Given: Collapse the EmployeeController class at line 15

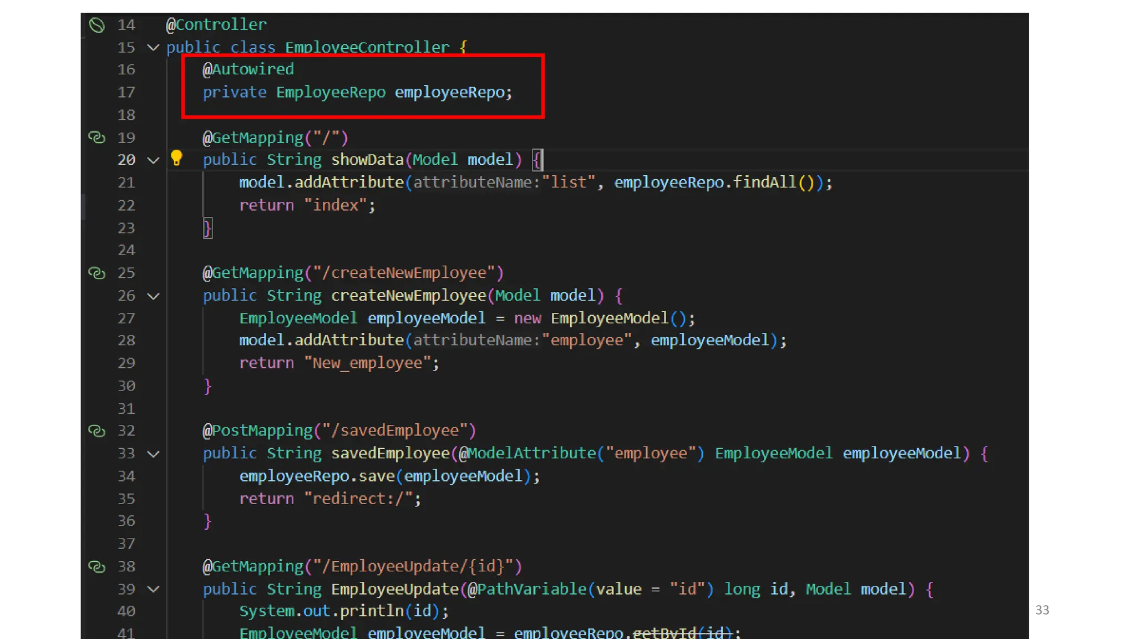Looking at the screenshot, I should (153, 48).
